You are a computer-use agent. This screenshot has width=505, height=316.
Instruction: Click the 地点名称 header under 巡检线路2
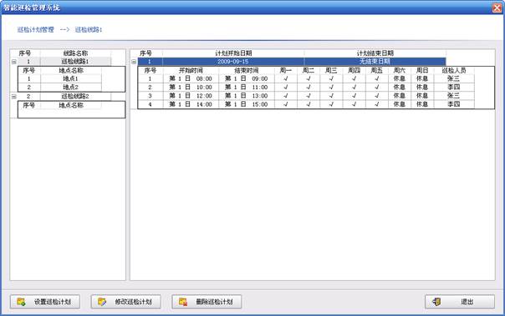click(x=71, y=105)
